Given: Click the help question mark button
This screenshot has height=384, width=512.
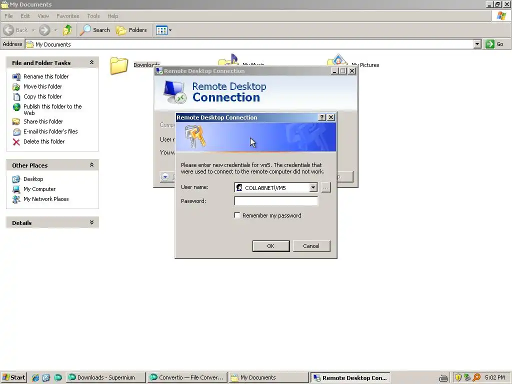Looking at the screenshot, I should coord(322,117).
